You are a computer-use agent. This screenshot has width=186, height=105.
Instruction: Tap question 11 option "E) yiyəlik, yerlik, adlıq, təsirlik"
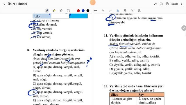click(x=130, y=73)
